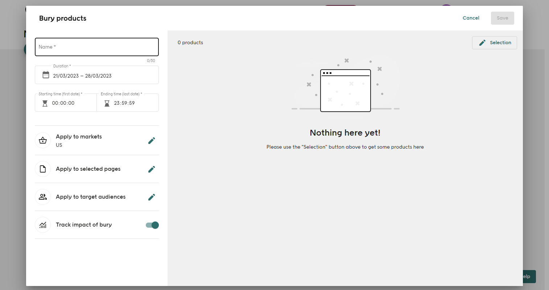Click the disabled Save button
The height and width of the screenshot is (290, 549).
coord(503,18)
